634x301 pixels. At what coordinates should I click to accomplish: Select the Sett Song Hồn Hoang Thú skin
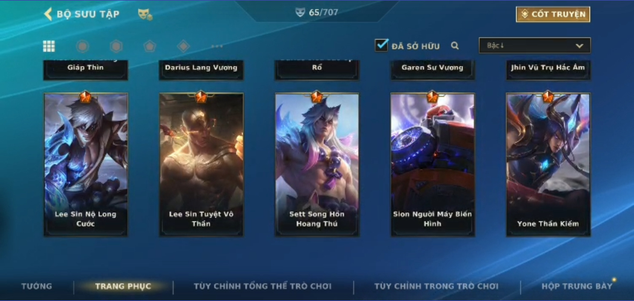(317, 165)
